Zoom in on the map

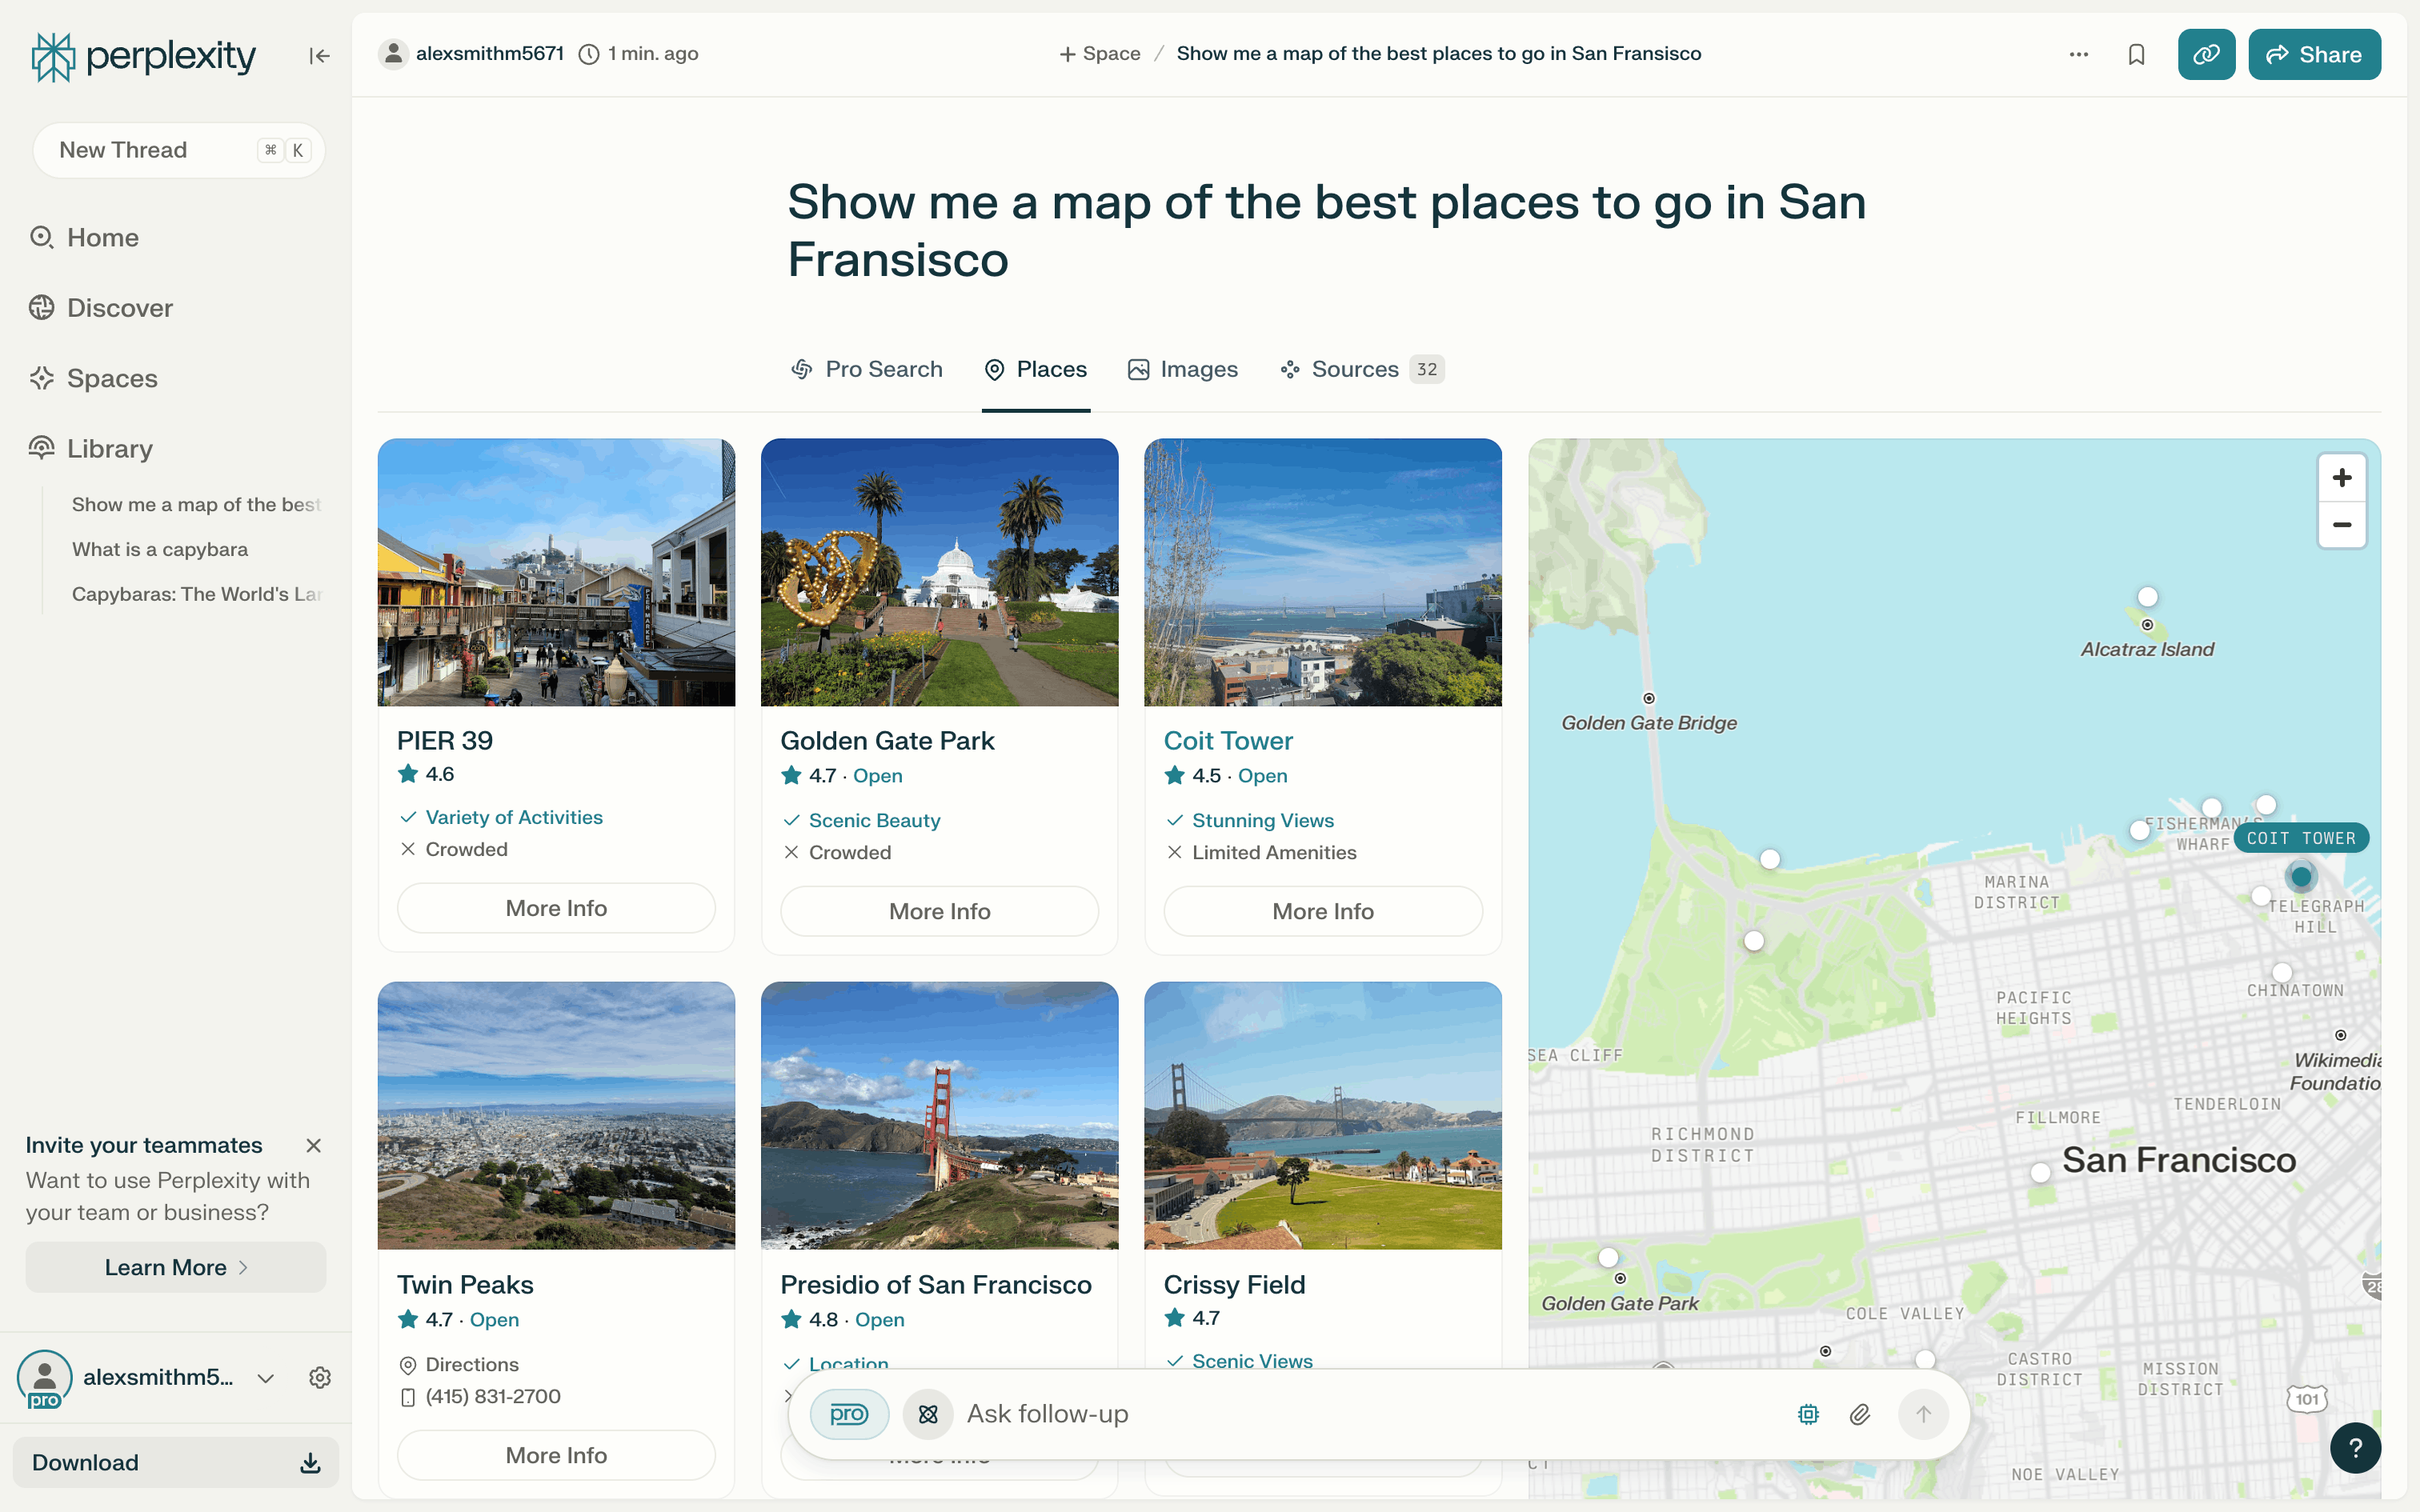2341,478
